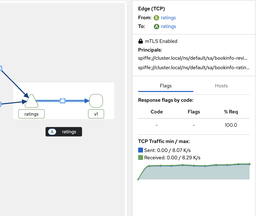
Task: Select the Flags tab
Action: point(165,86)
